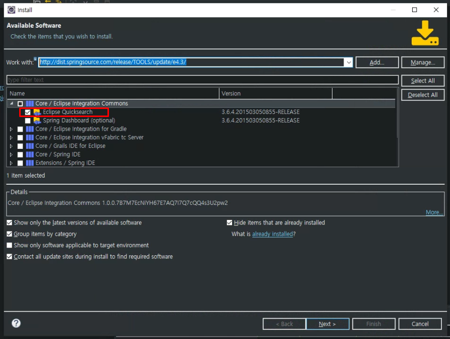Uncheck the Eclipse Quicksearch checkbox
The height and width of the screenshot is (339, 450).
28,112
